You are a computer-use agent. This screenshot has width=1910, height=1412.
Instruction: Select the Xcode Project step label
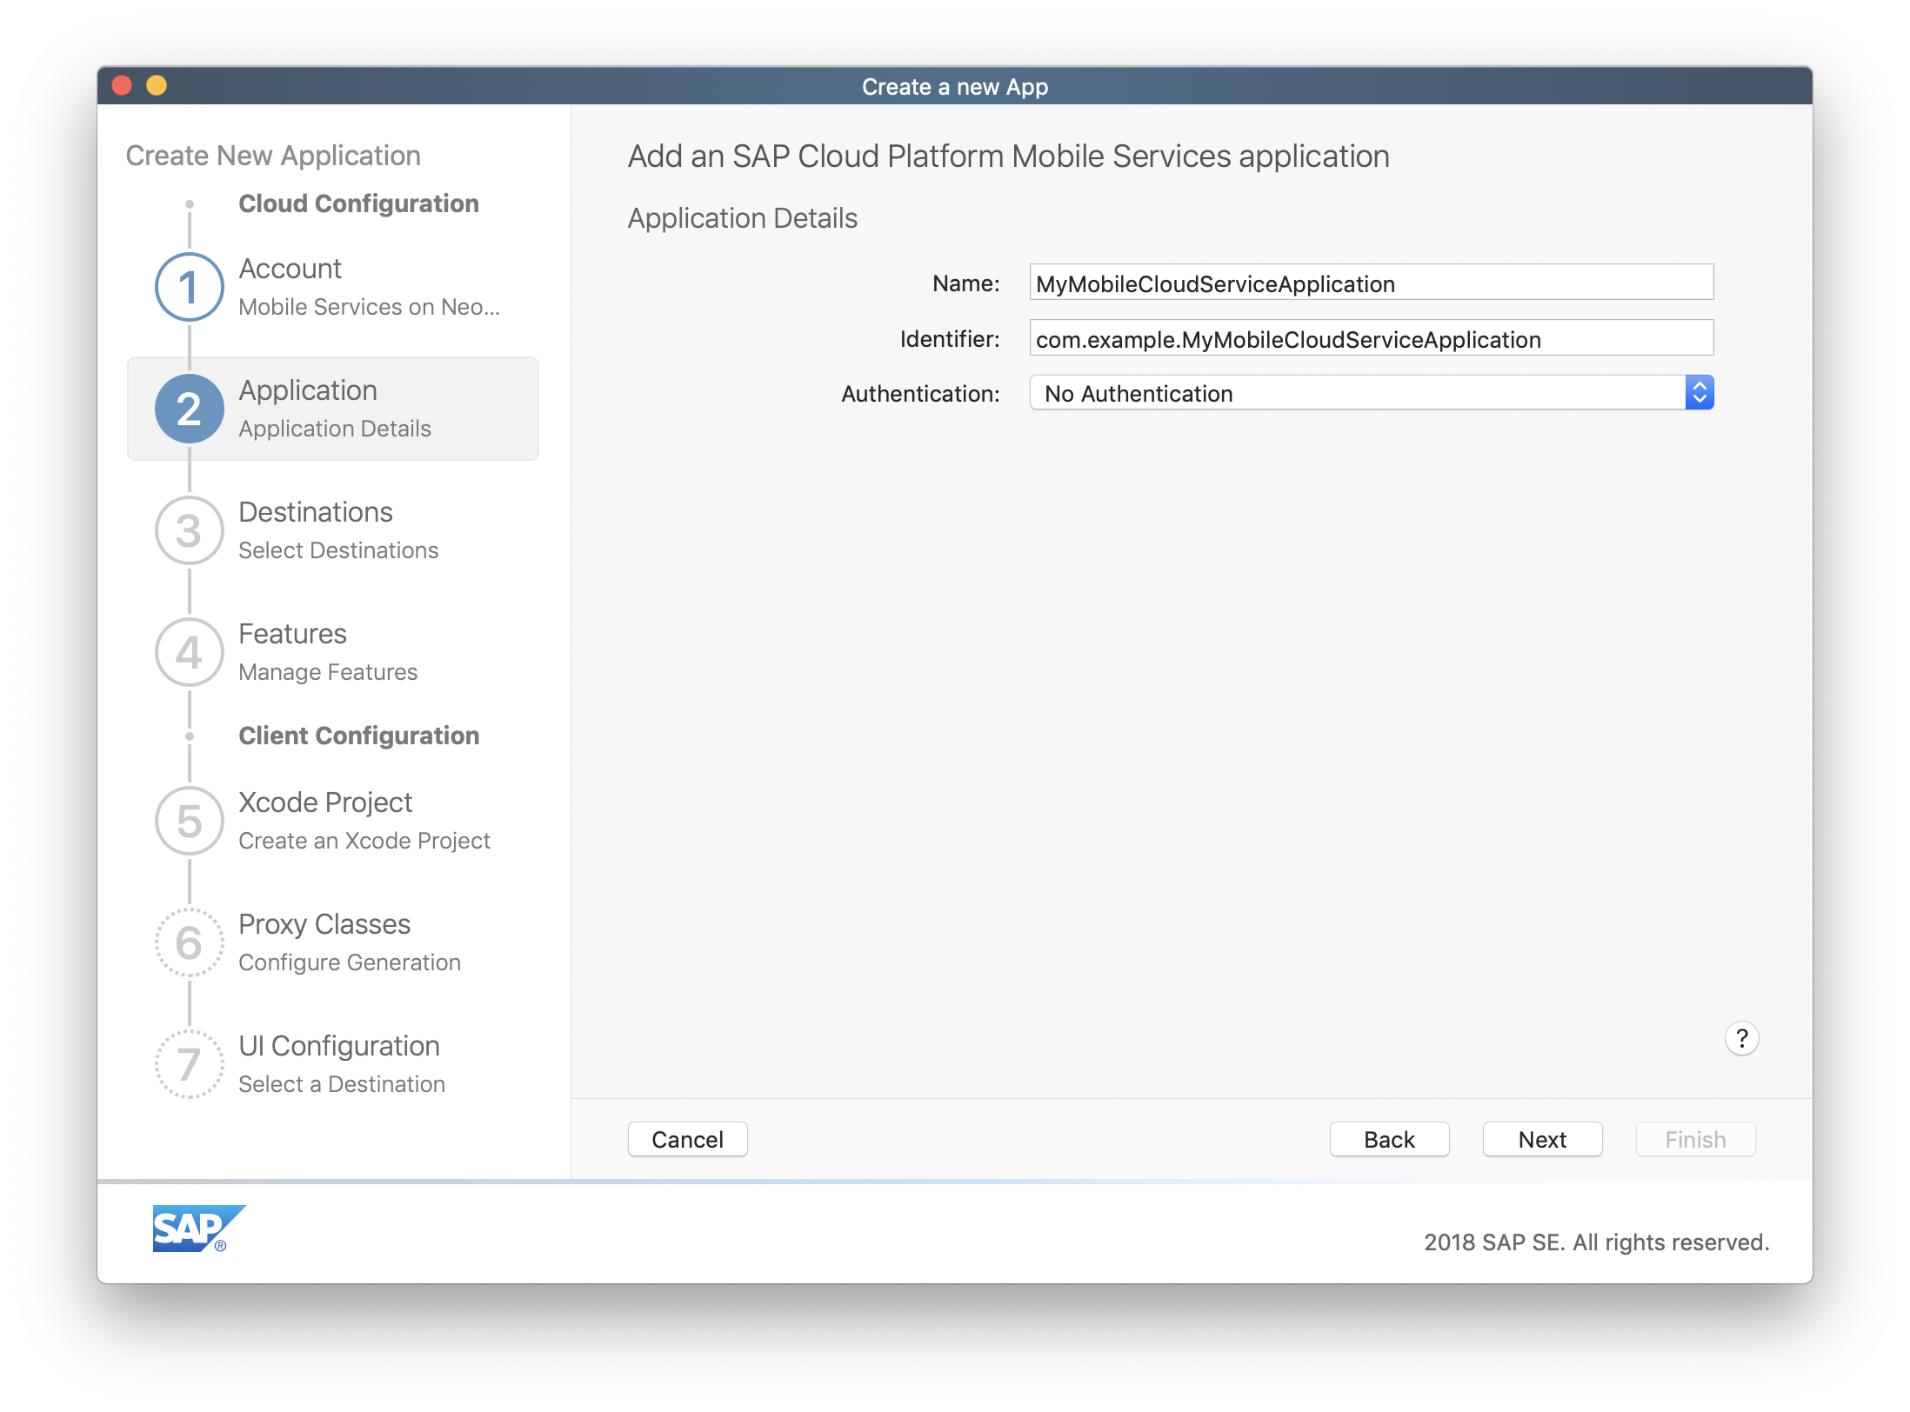pos(325,803)
